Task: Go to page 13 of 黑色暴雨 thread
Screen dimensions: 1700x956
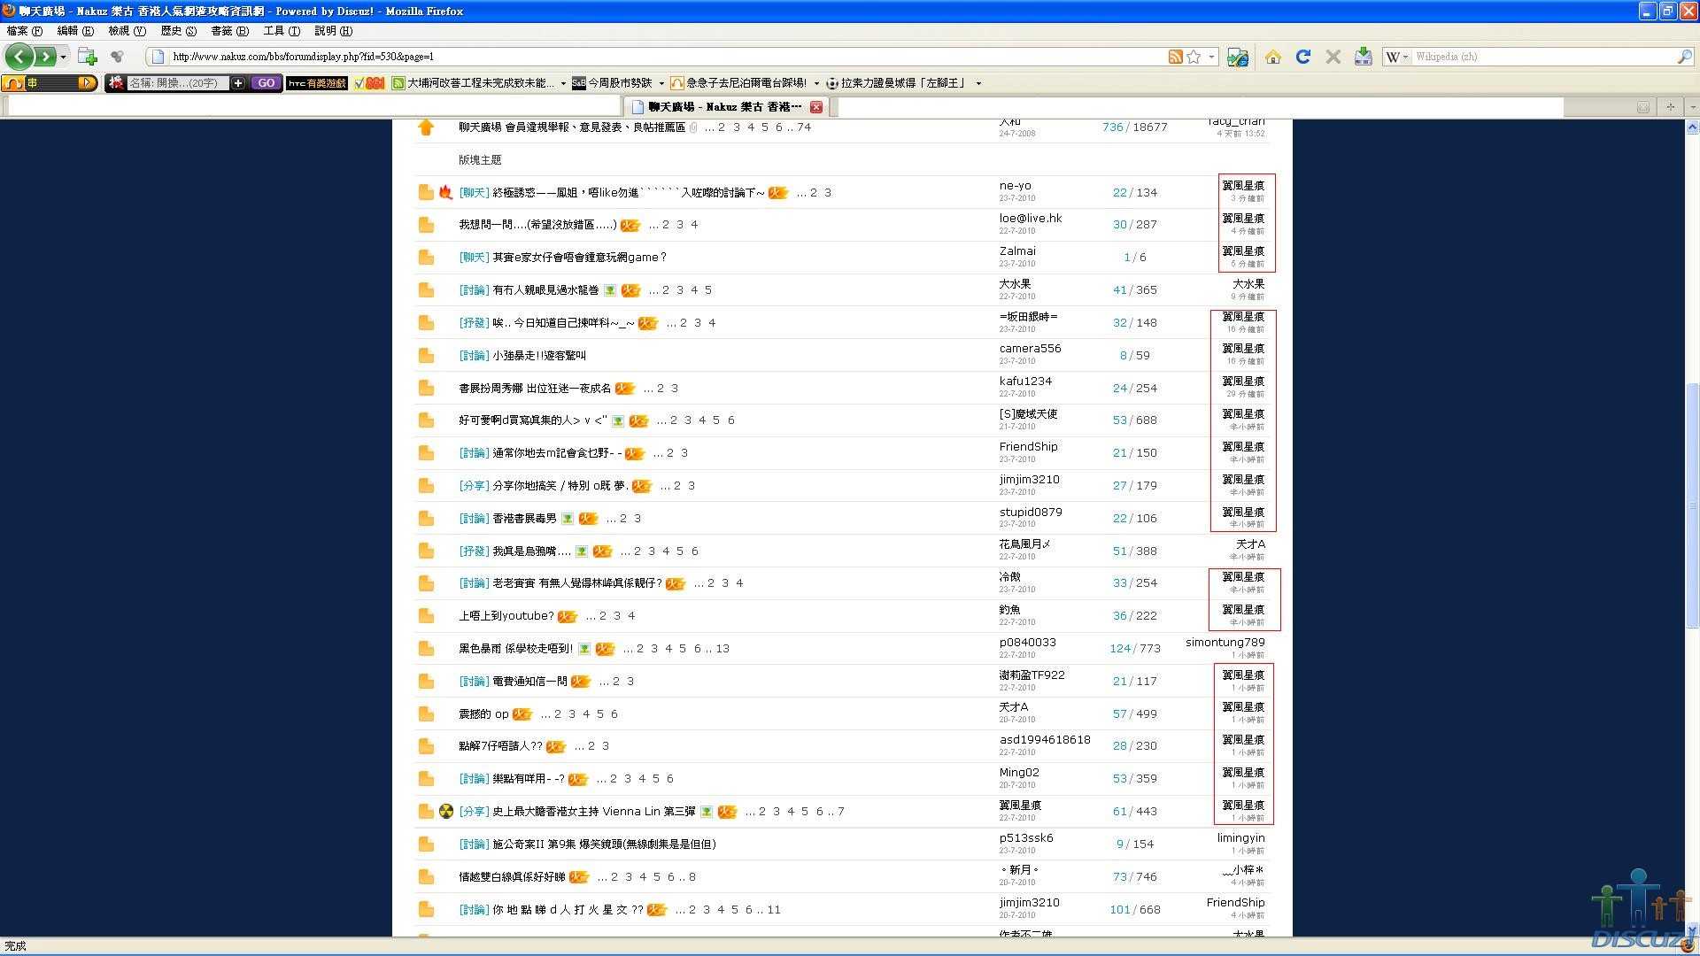Action: tap(722, 649)
